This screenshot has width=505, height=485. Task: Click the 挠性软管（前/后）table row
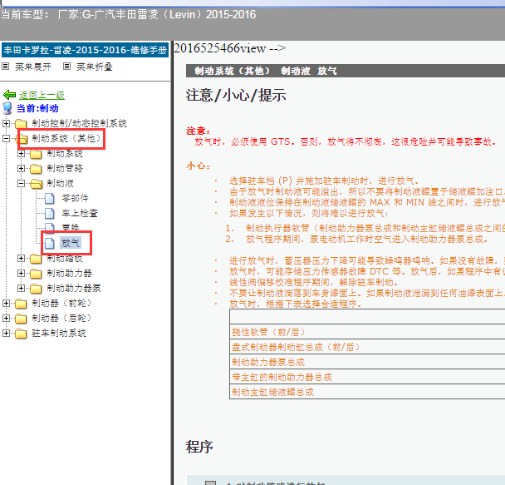pyautogui.click(x=367, y=331)
